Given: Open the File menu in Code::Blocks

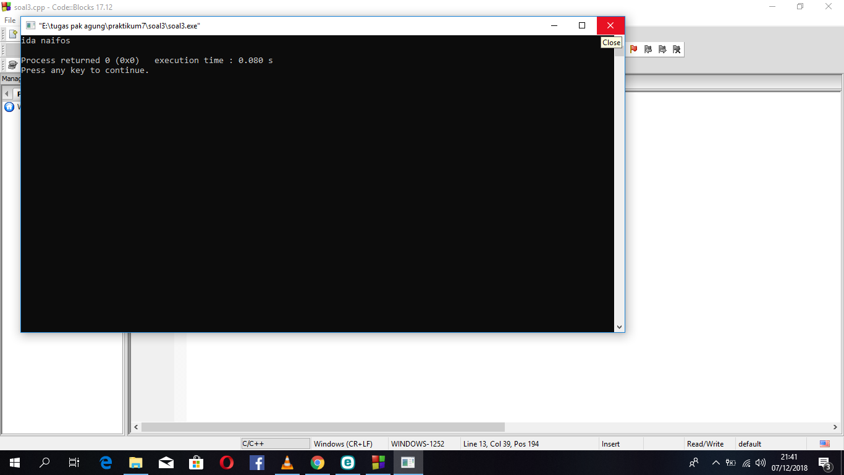Looking at the screenshot, I should [x=10, y=20].
